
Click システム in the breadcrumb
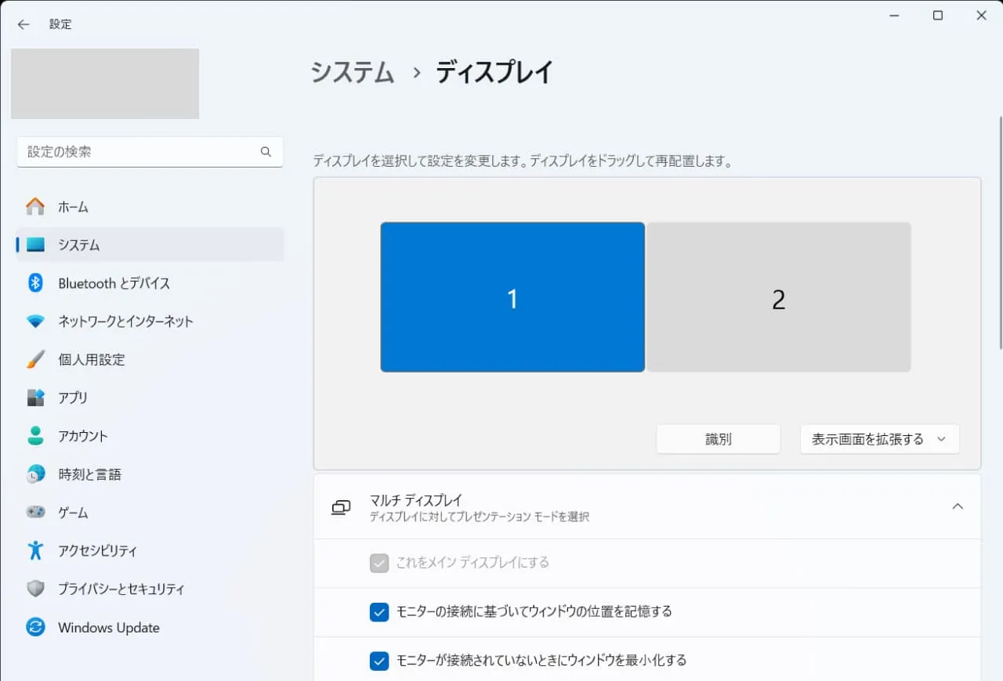(x=353, y=72)
